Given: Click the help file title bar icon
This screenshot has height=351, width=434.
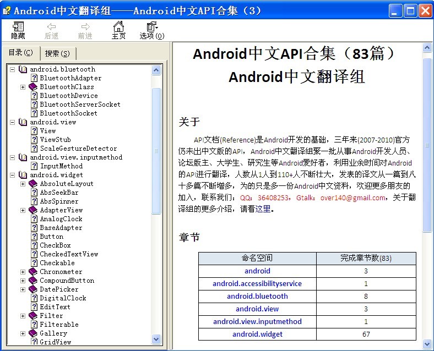Looking at the screenshot, I should point(7,10).
